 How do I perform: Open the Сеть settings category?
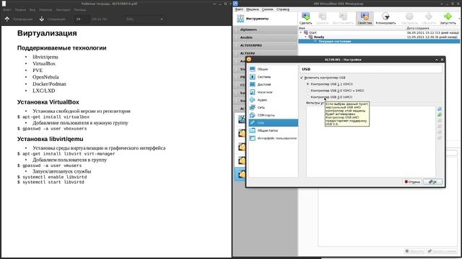274,107
